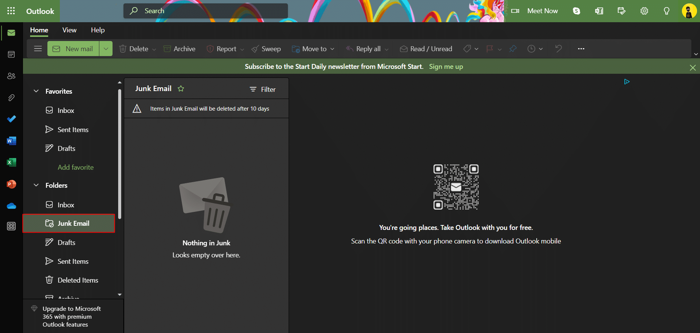
Task: Click the Categorize tag icon
Action: [x=467, y=49]
